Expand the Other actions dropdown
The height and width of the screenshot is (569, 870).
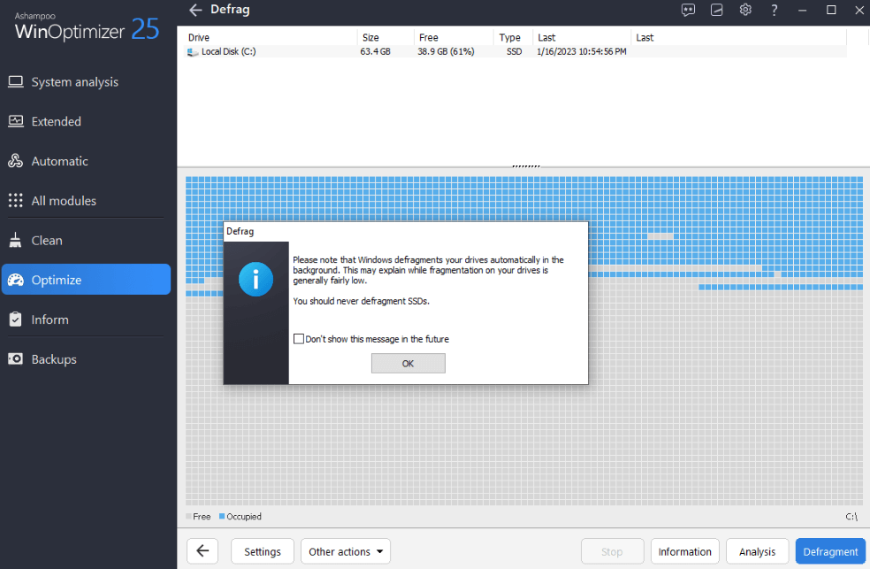pyautogui.click(x=346, y=551)
